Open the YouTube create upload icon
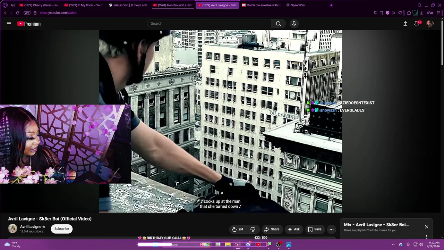 (x=405, y=24)
